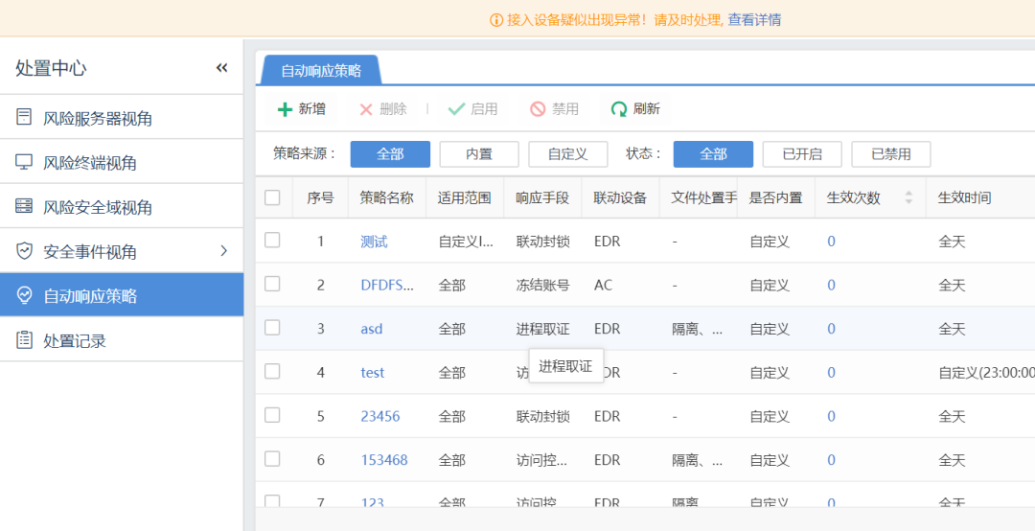Collapse the 处置中心 sidebar with double chevron
The image size is (1035, 531).
tap(221, 68)
